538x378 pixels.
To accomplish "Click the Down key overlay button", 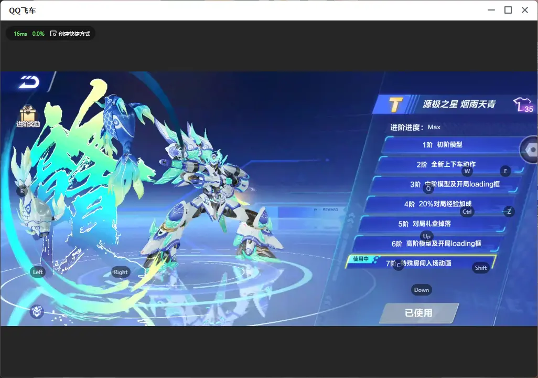I will [x=422, y=290].
